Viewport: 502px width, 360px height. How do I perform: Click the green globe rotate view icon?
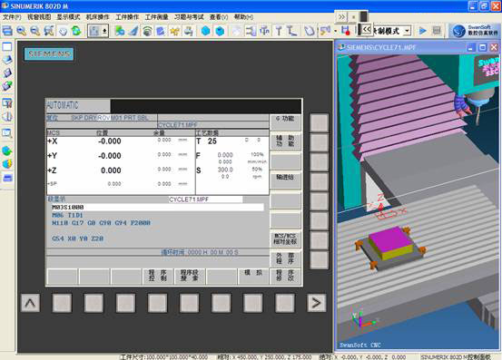coord(76,31)
